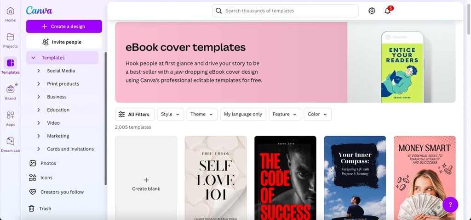Open the notifications bell
The image size is (471, 220).
[x=387, y=11]
